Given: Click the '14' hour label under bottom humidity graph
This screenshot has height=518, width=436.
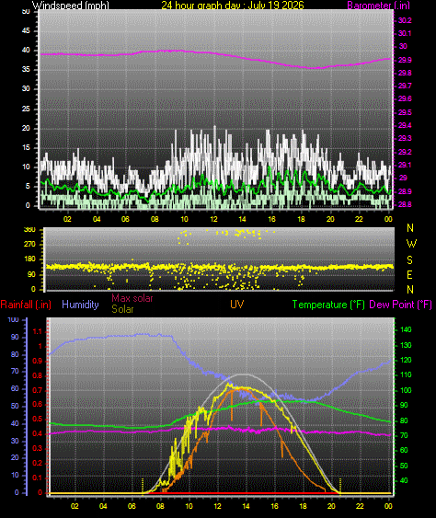Looking at the screenshot, I should 246,506.
